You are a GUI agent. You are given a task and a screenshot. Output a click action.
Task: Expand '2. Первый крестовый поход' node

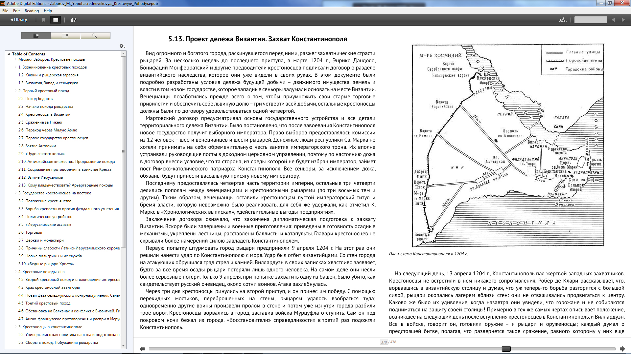pyautogui.click(x=15, y=91)
